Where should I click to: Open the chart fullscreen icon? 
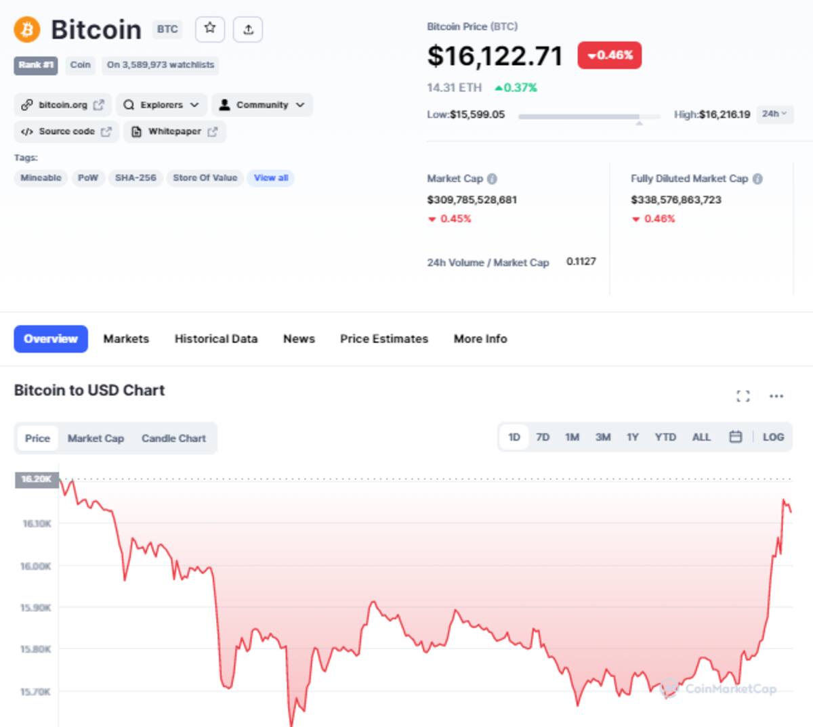pyautogui.click(x=743, y=396)
